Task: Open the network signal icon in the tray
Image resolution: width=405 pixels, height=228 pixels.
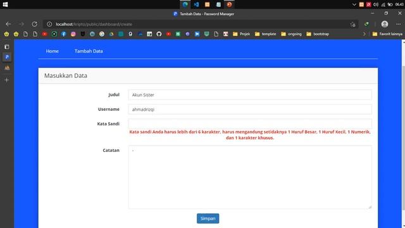Action: 383,4
